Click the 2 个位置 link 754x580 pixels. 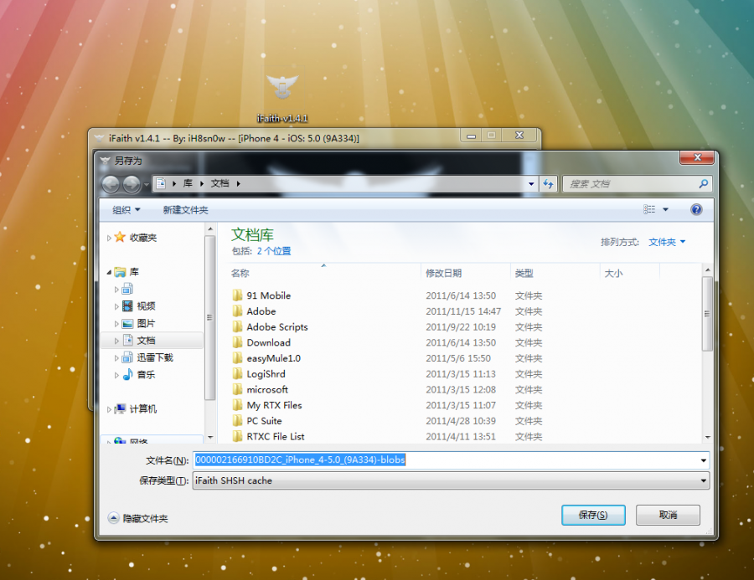coord(274,251)
